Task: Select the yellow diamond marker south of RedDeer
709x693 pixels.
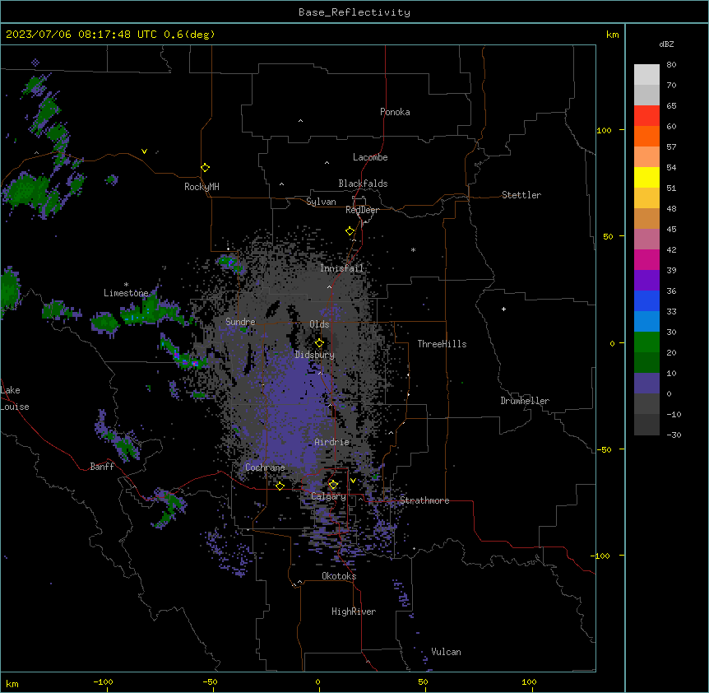Action: click(350, 231)
